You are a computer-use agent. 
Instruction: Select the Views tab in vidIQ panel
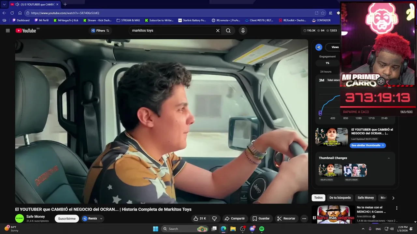pyautogui.click(x=335, y=47)
